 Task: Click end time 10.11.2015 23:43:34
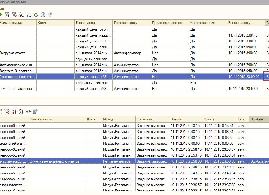tap(220, 173)
